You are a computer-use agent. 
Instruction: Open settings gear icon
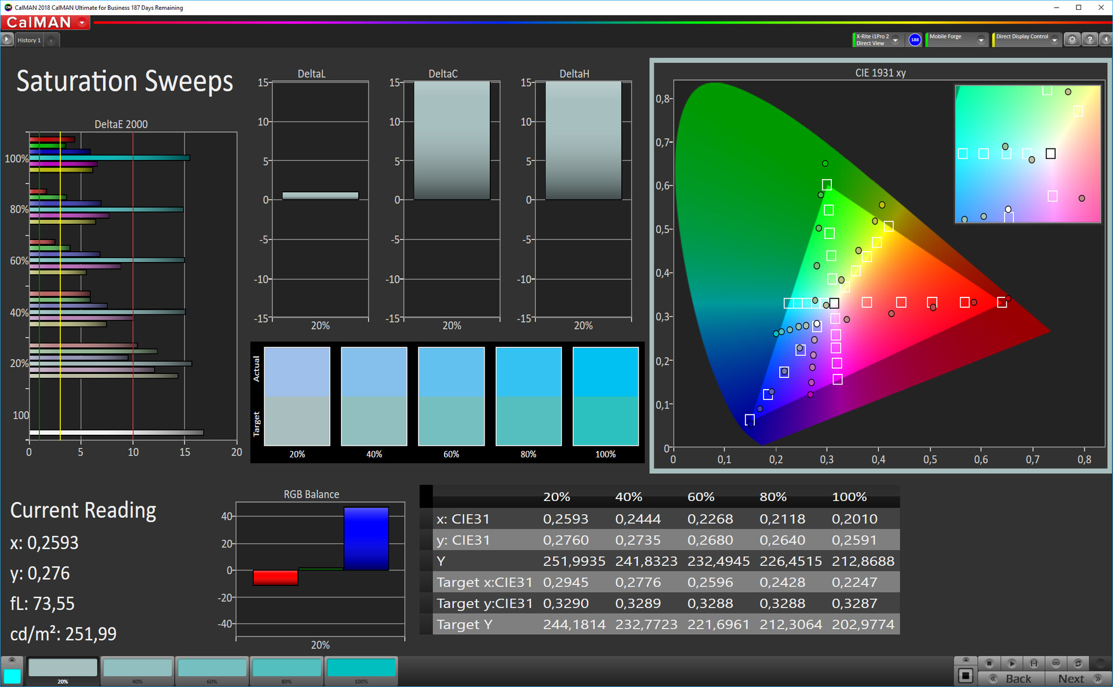(1072, 39)
